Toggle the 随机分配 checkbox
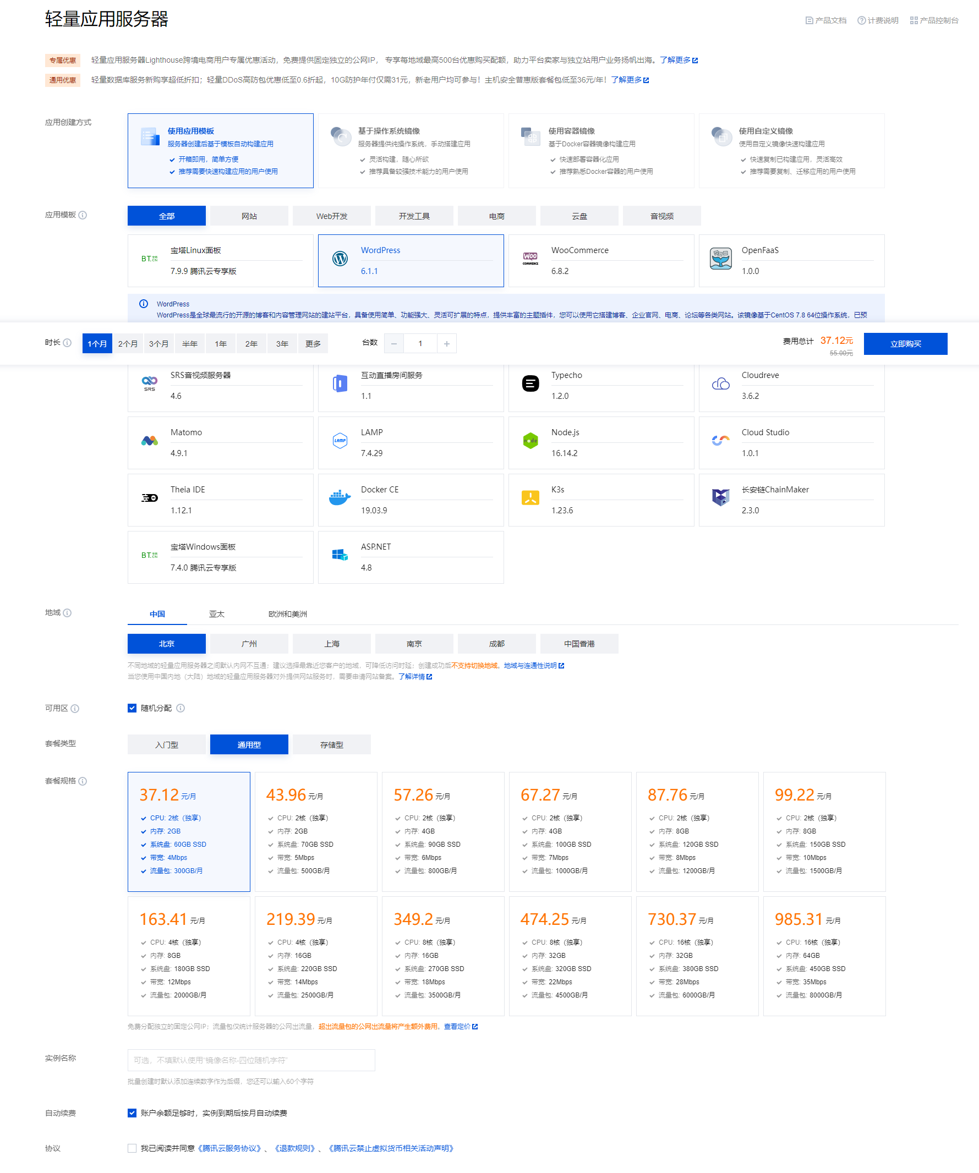Image resolution: width=979 pixels, height=1173 pixels. coord(132,708)
